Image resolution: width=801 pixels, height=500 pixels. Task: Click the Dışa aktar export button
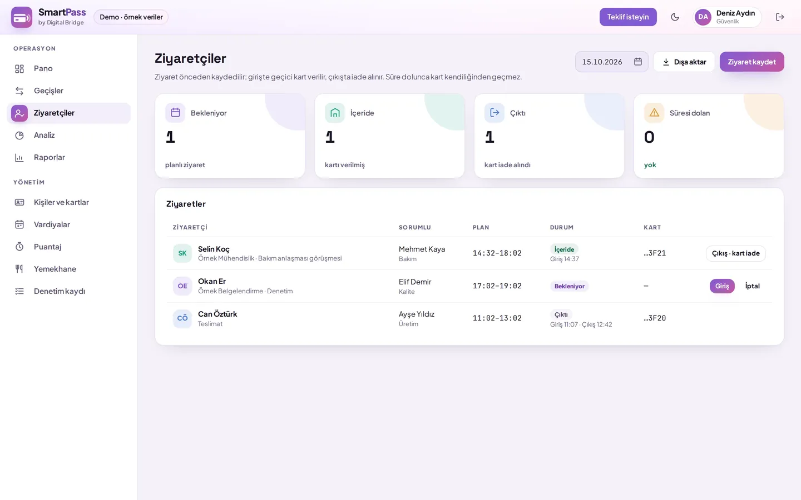click(x=684, y=62)
